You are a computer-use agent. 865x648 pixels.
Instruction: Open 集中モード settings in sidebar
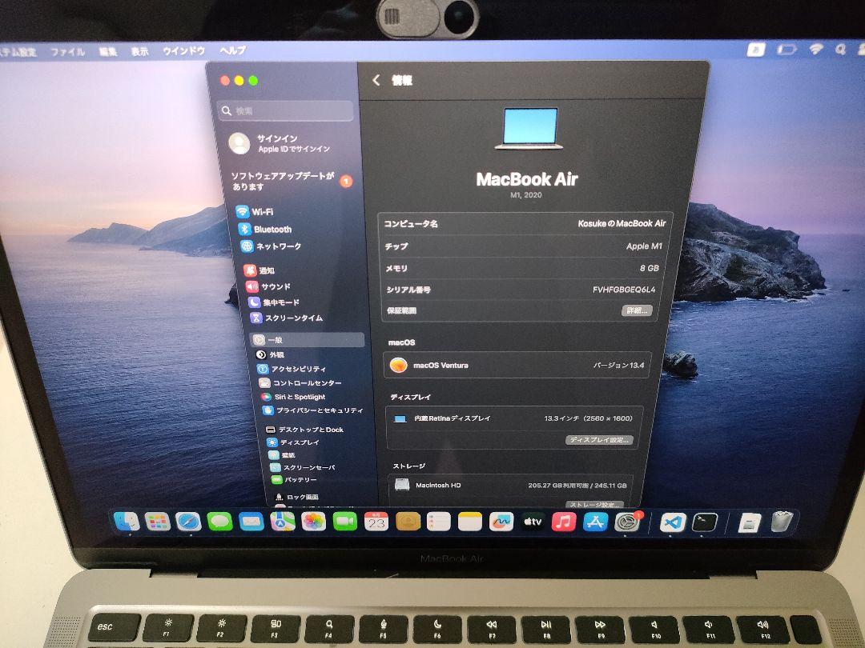point(274,302)
